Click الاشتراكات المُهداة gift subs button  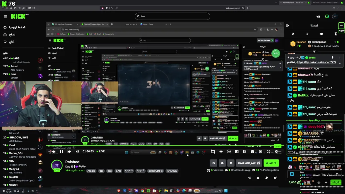[x=249, y=163]
